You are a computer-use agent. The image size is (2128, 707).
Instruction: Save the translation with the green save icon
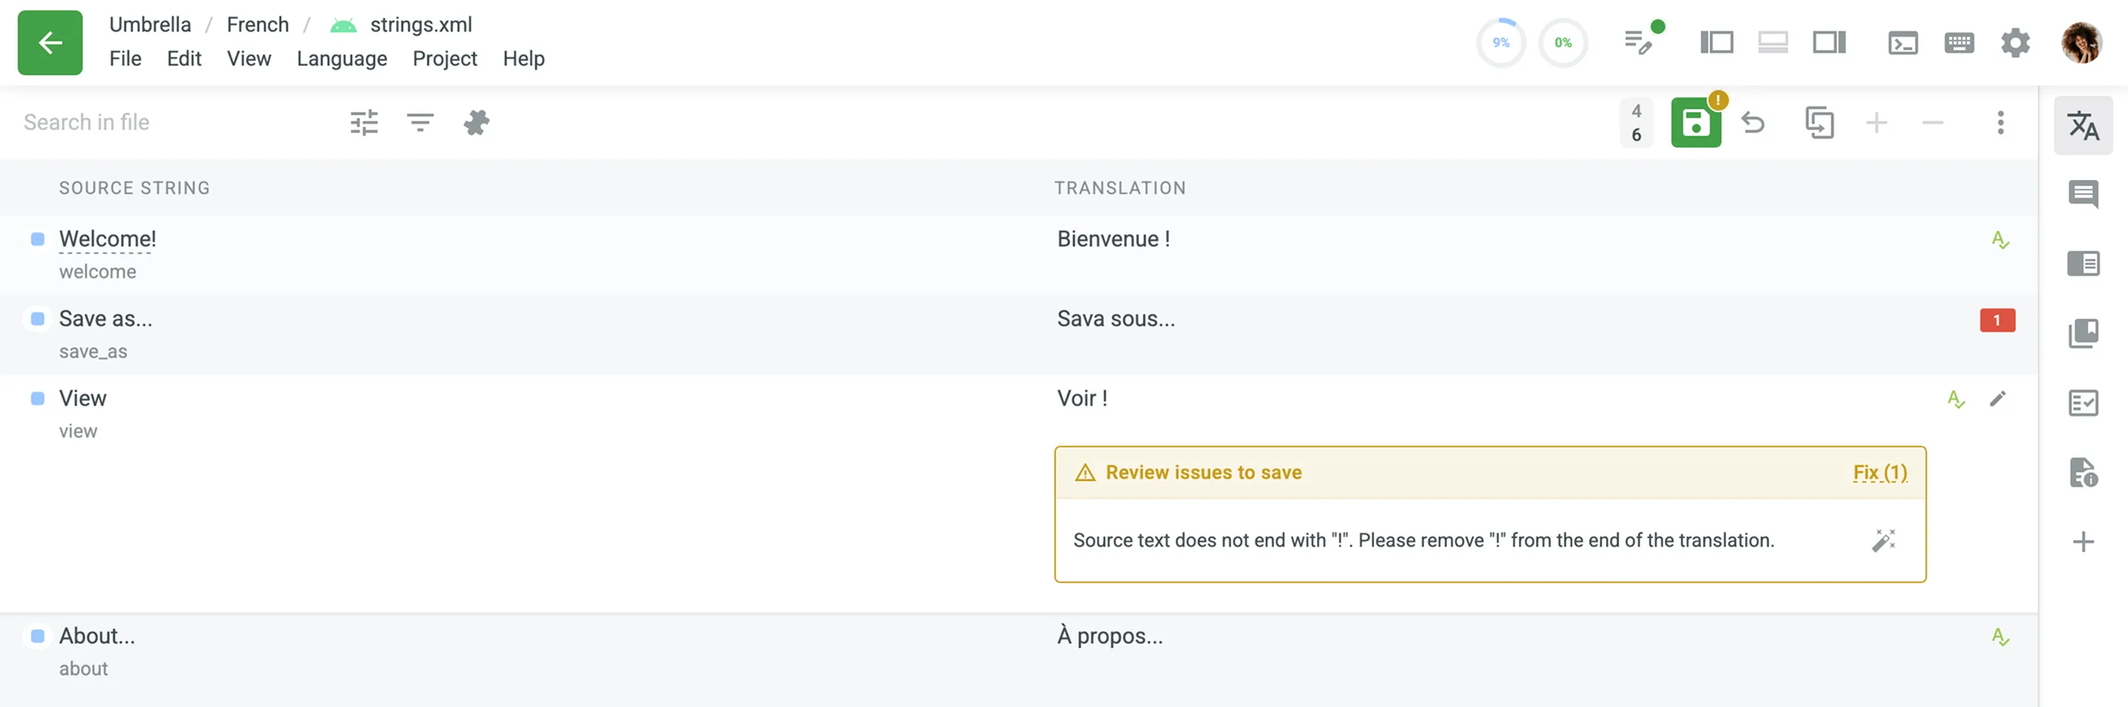click(x=1696, y=122)
